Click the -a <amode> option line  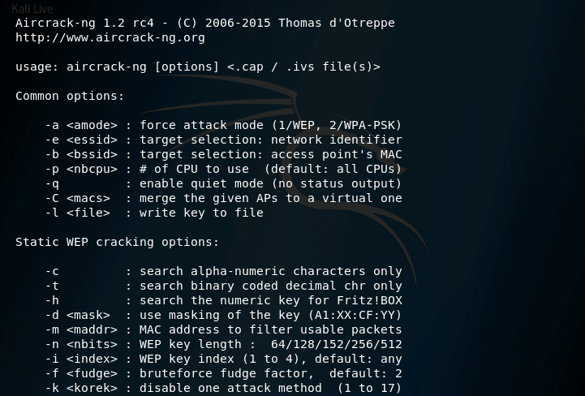pyautogui.click(x=223, y=125)
